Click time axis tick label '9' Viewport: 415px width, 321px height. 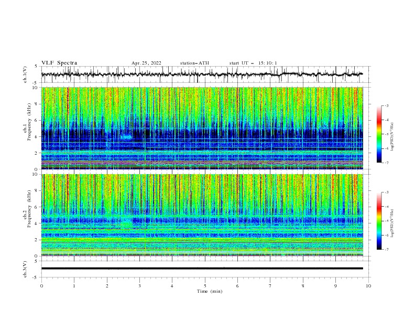click(x=335, y=286)
